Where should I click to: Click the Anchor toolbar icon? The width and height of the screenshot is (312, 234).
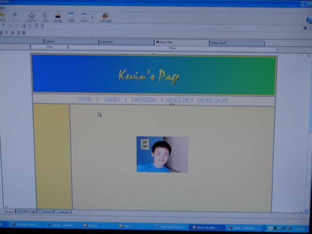[32, 17]
